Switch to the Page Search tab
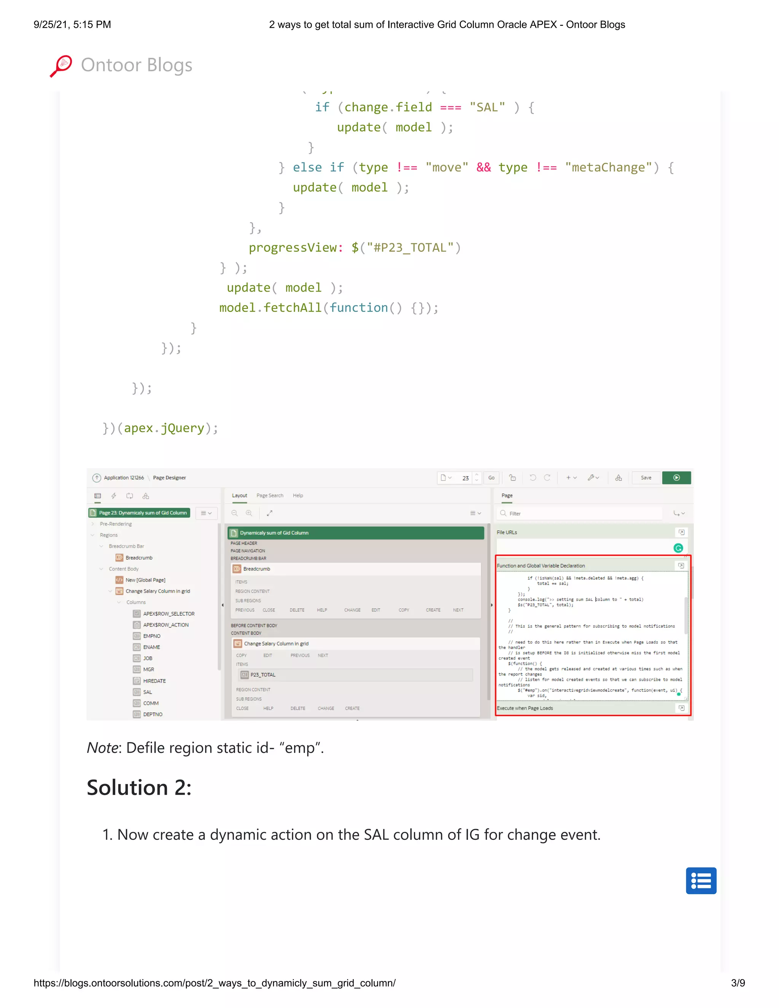Viewport: 779px width, 1008px height. [270, 496]
